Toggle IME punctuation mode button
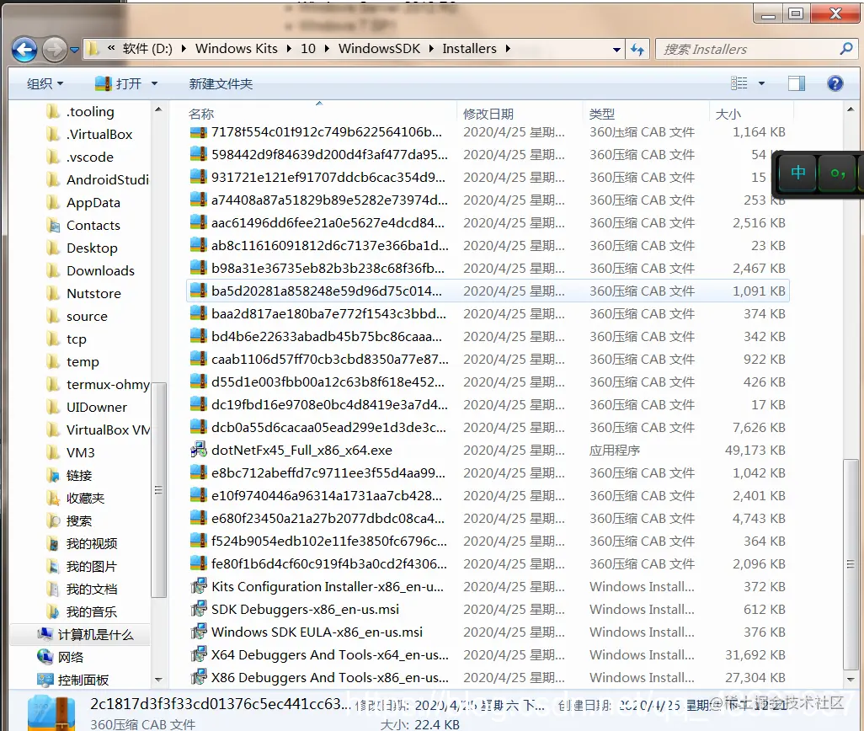Image resolution: width=864 pixels, height=731 pixels. pyautogui.click(x=838, y=173)
